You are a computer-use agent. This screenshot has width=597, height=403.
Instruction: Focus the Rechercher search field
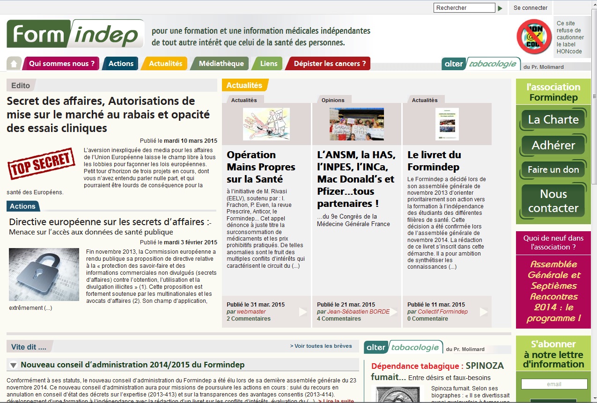click(464, 8)
